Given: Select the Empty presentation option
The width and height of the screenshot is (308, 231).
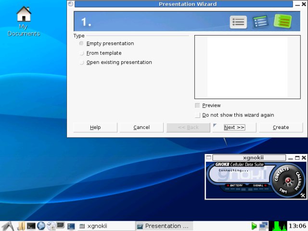Looking at the screenshot, I should tap(81, 44).
